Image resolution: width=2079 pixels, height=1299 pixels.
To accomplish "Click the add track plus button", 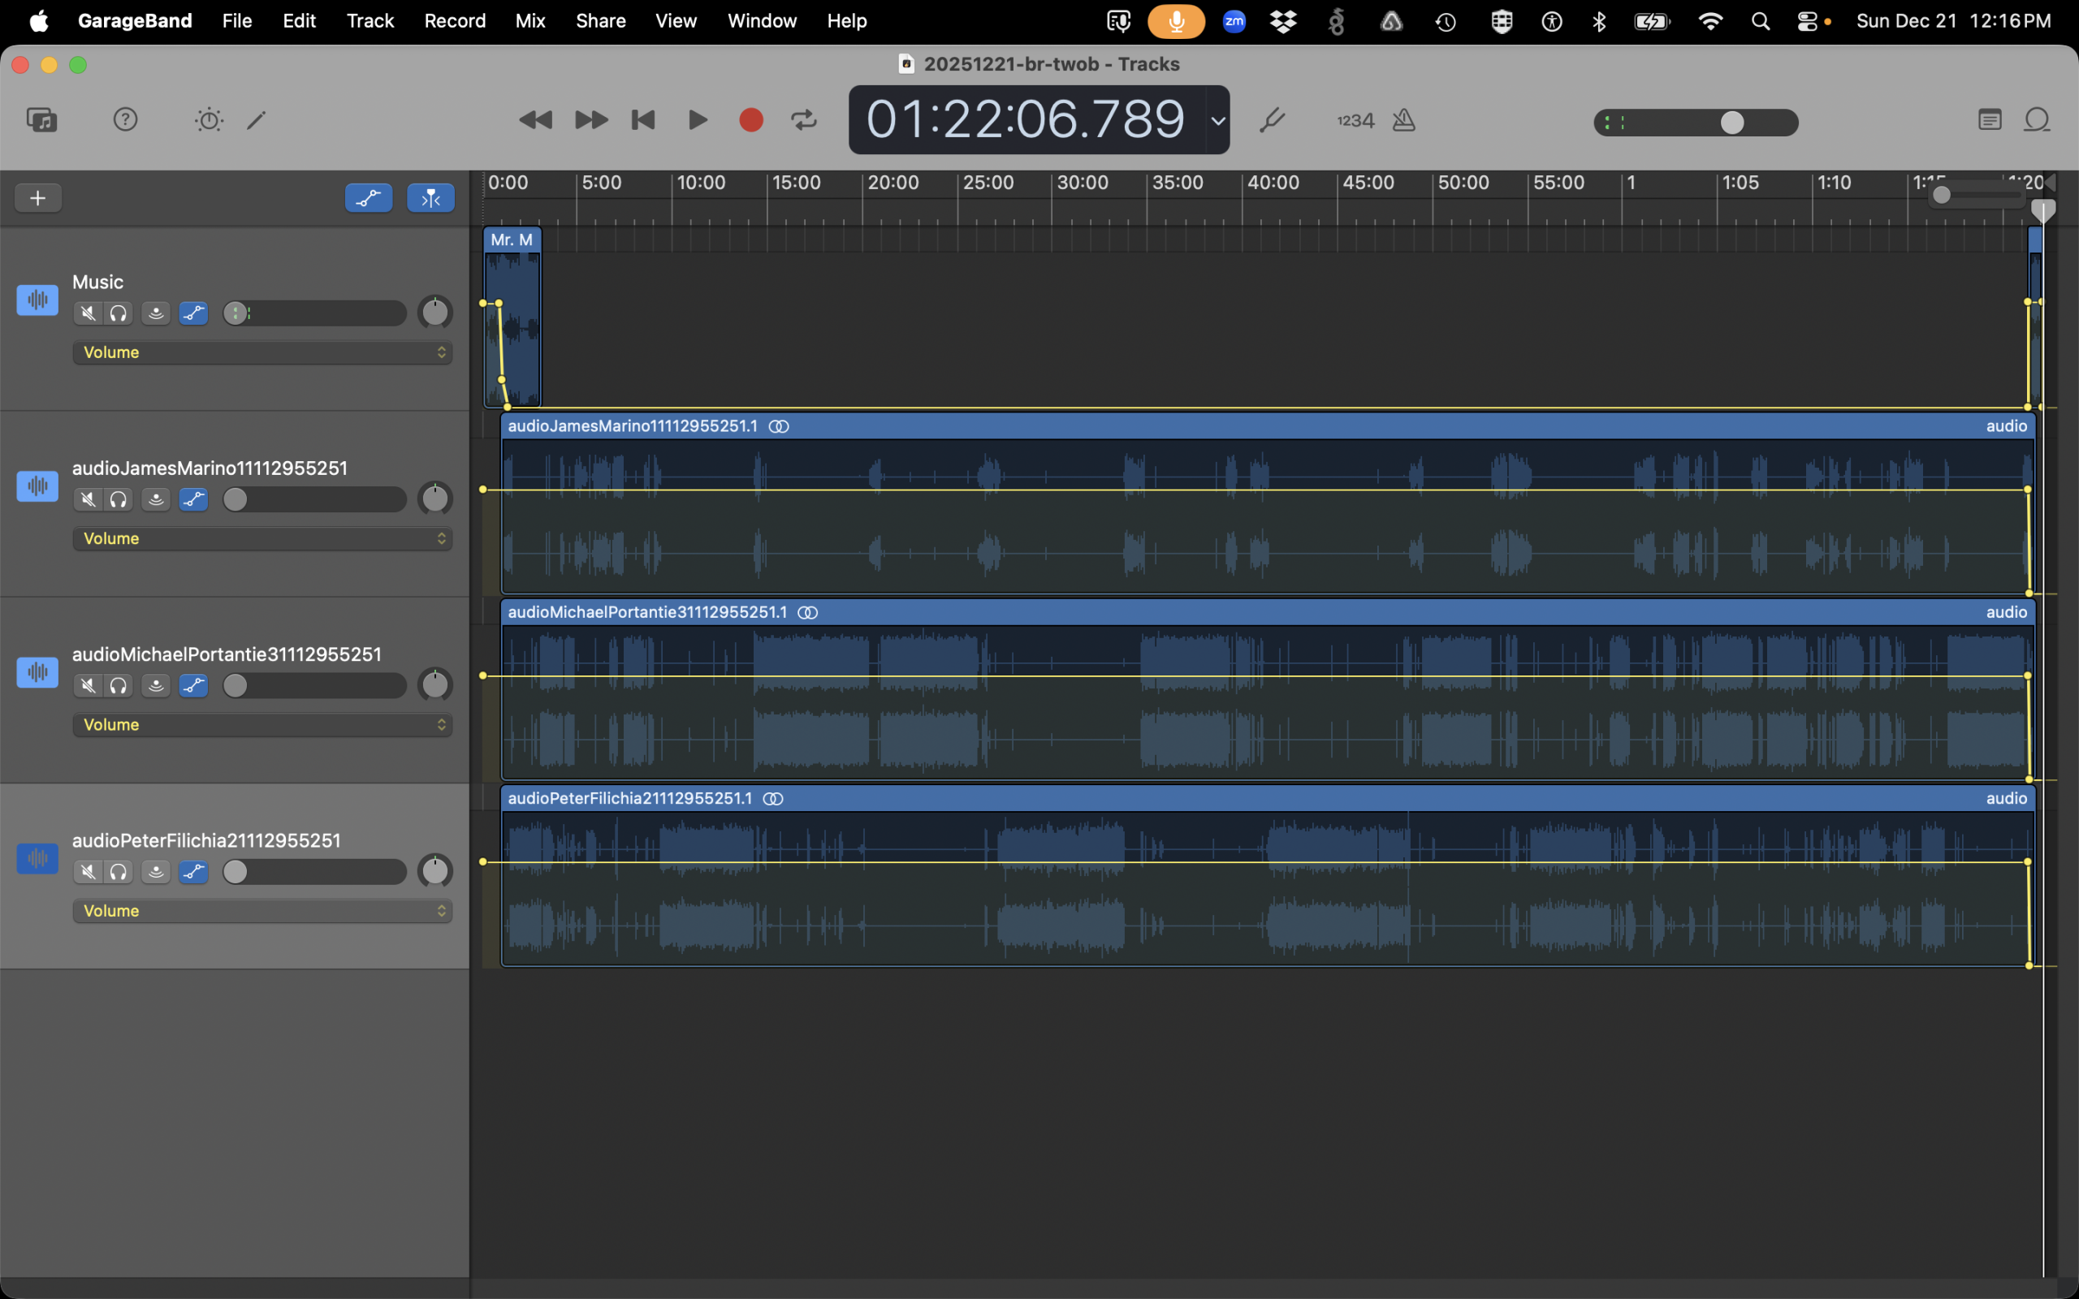I will (x=38, y=198).
